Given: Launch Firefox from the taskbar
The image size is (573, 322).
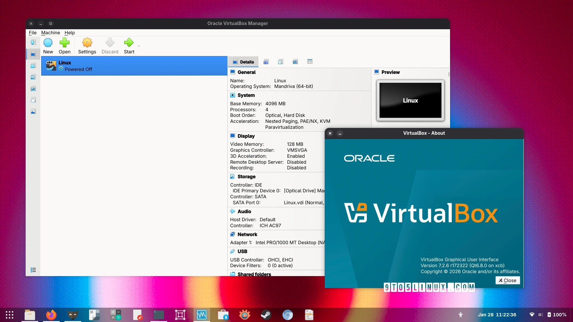Looking at the screenshot, I should click(51, 315).
